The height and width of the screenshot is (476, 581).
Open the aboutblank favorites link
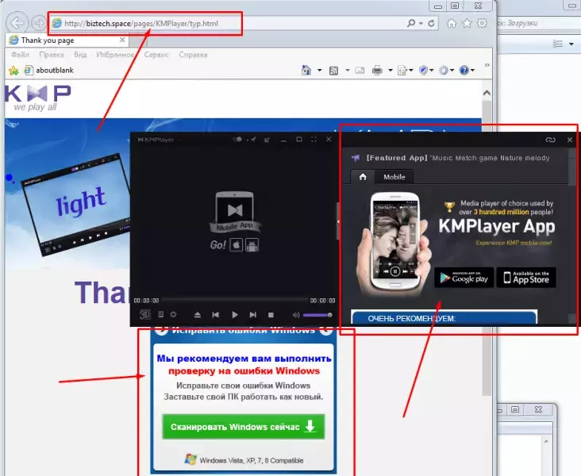tap(49, 70)
